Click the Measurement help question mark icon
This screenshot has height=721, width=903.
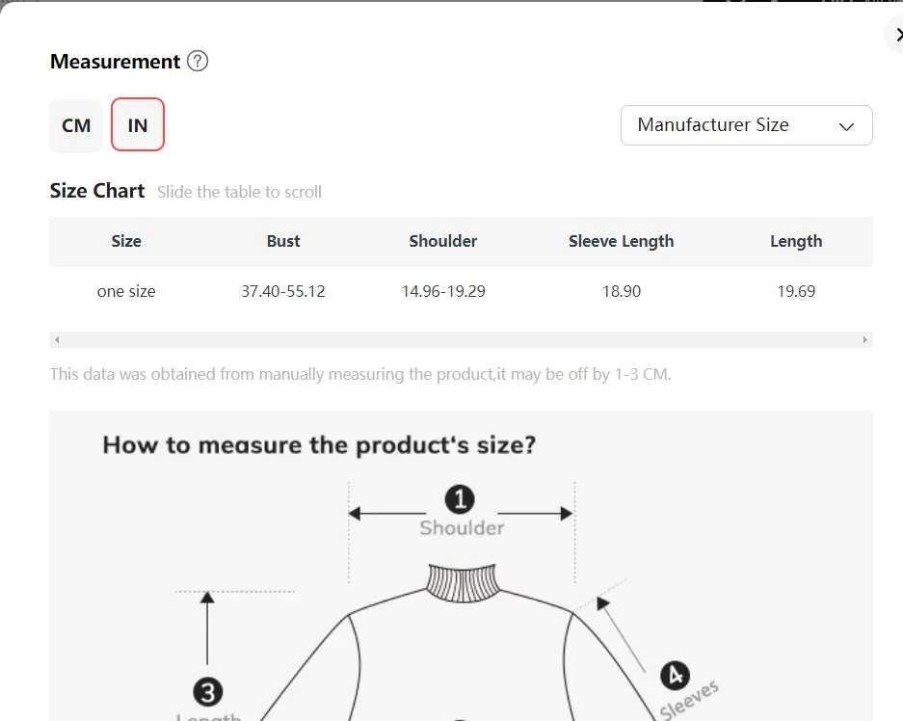coord(198,62)
